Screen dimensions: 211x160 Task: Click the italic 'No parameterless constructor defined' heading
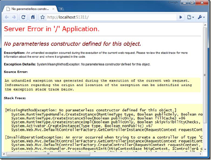click(73, 44)
